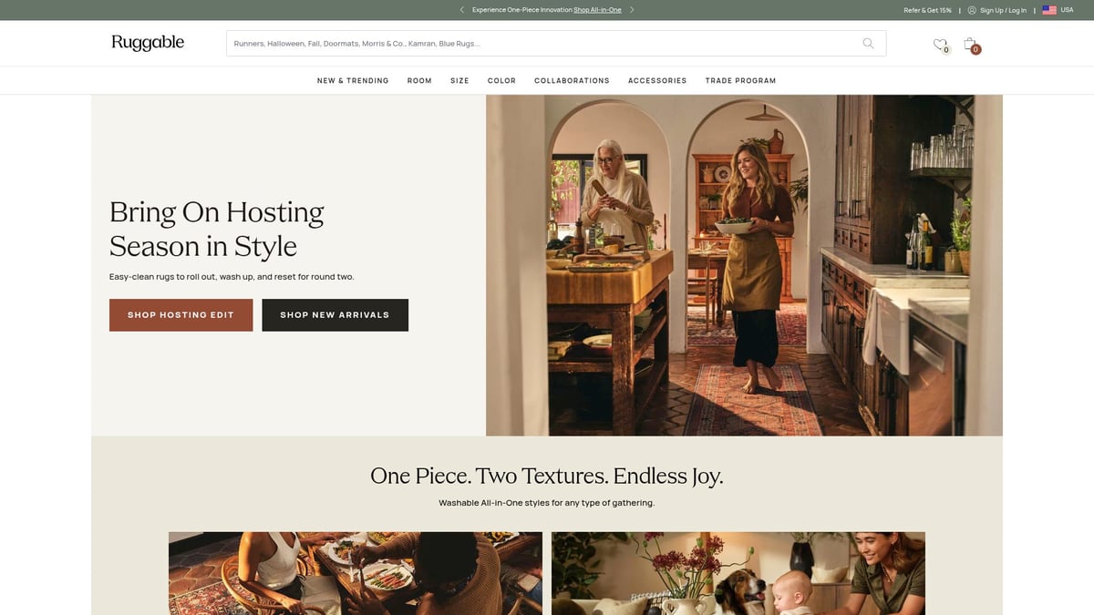Click the Refer & Get 15% link

pos(927,10)
